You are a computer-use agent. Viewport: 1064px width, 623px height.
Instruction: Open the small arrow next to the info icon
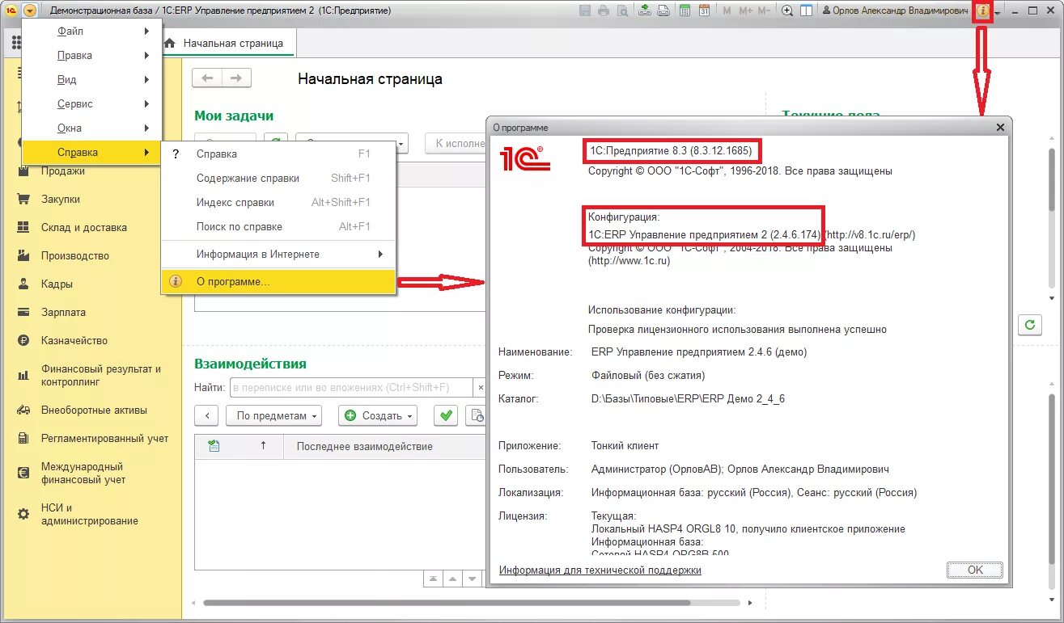tap(998, 12)
